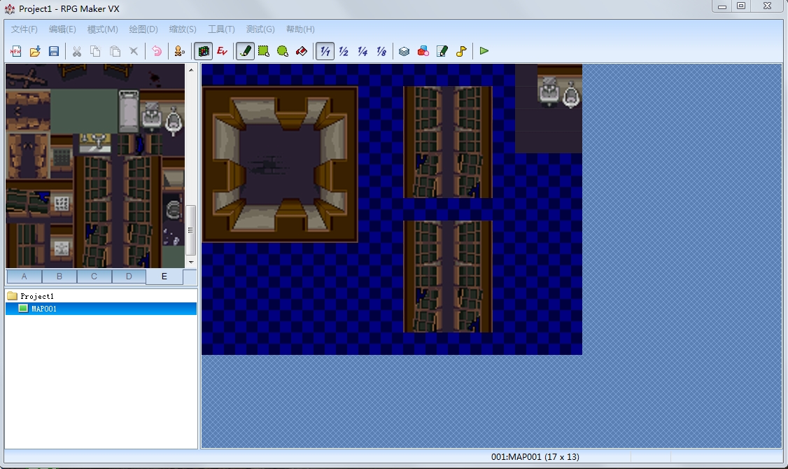Screen dimensions: 788x469
Task: Switch to tileset tab B
Action: pyautogui.click(x=59, y=276)
